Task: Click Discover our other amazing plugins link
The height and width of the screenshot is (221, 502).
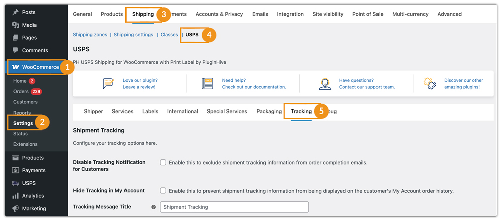Action: pos(464,83)
